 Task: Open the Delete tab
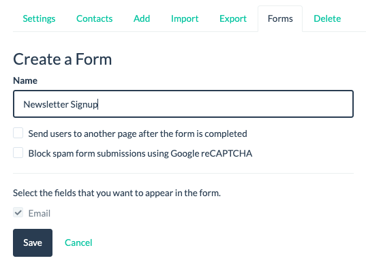(x=327, y=18)
